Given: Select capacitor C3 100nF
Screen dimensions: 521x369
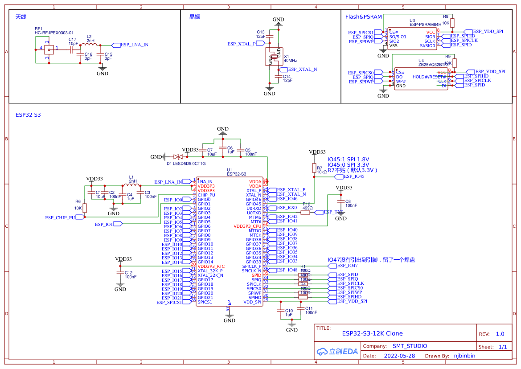Looking at the screenshot, I should (x=140, y=193).
